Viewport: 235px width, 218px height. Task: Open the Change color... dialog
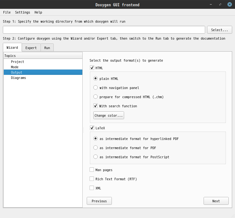[109, 115]
